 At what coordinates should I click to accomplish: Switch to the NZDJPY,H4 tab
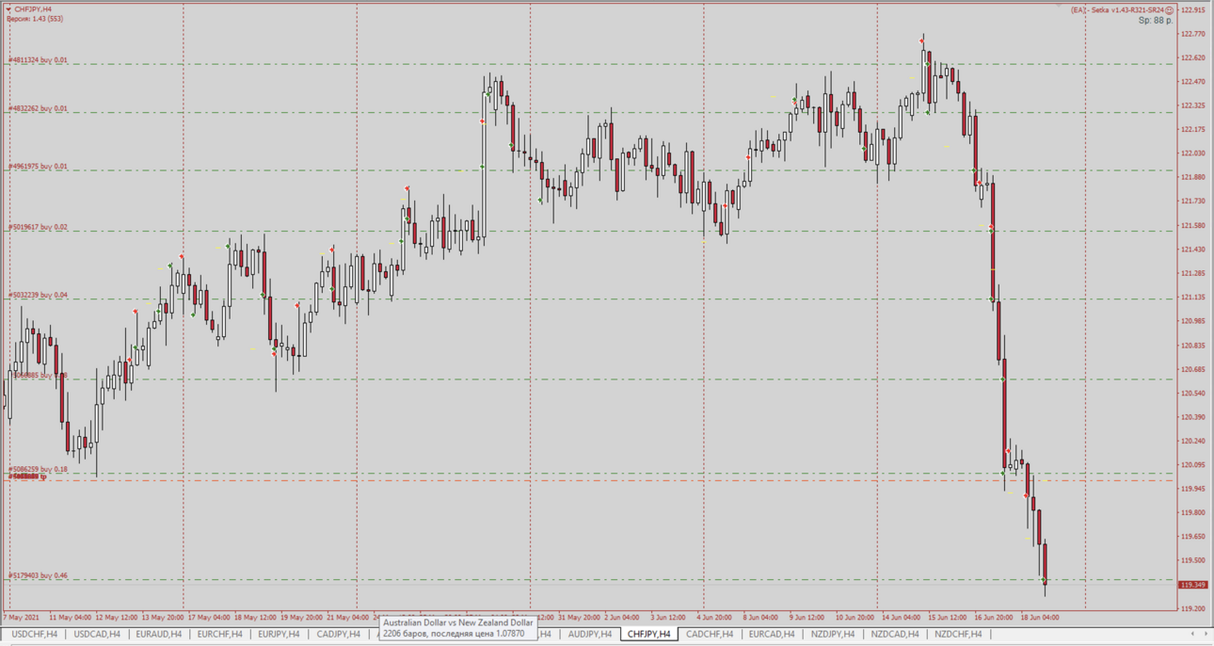(833, 635)
